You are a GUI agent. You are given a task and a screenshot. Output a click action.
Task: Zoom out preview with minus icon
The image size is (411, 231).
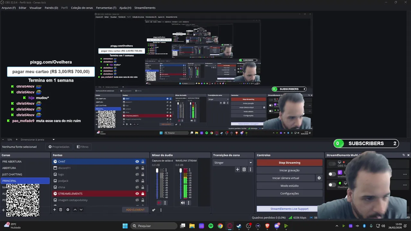[3, 140]
